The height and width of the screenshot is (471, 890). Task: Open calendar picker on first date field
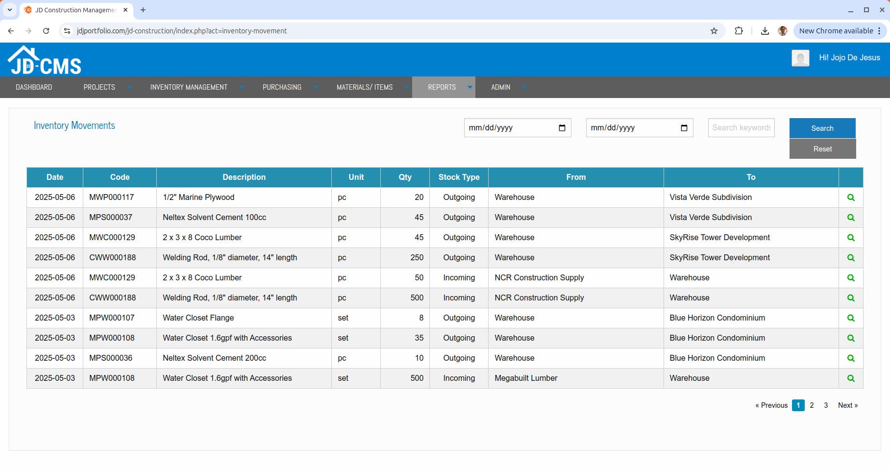pos(562,128)
